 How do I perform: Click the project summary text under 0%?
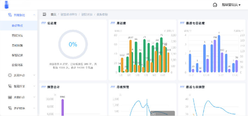(x=73, y=66)
